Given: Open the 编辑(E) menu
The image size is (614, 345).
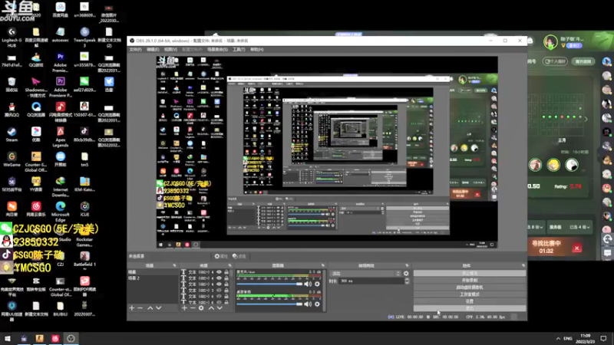Looking at the screenshot, I should [153, 50].
